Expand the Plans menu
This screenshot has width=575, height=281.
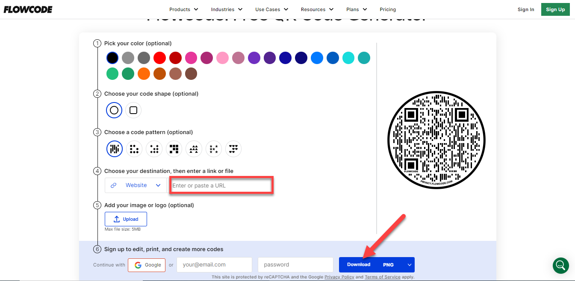(x=357, y=9)
